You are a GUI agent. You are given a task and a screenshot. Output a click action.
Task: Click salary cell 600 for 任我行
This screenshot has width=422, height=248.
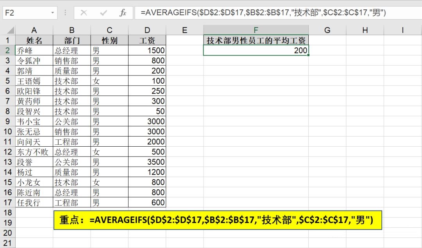pyautogui.click(x=147, y=203)
